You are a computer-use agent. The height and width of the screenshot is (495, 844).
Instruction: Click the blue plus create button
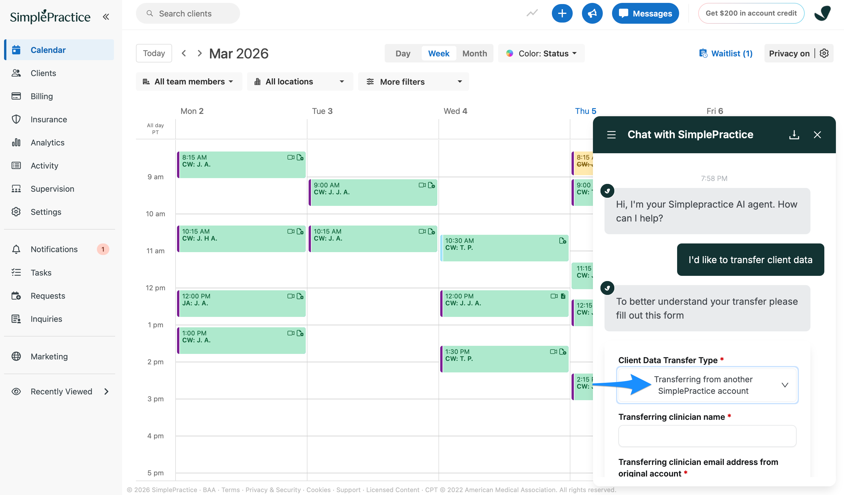(x=562, y=13)
